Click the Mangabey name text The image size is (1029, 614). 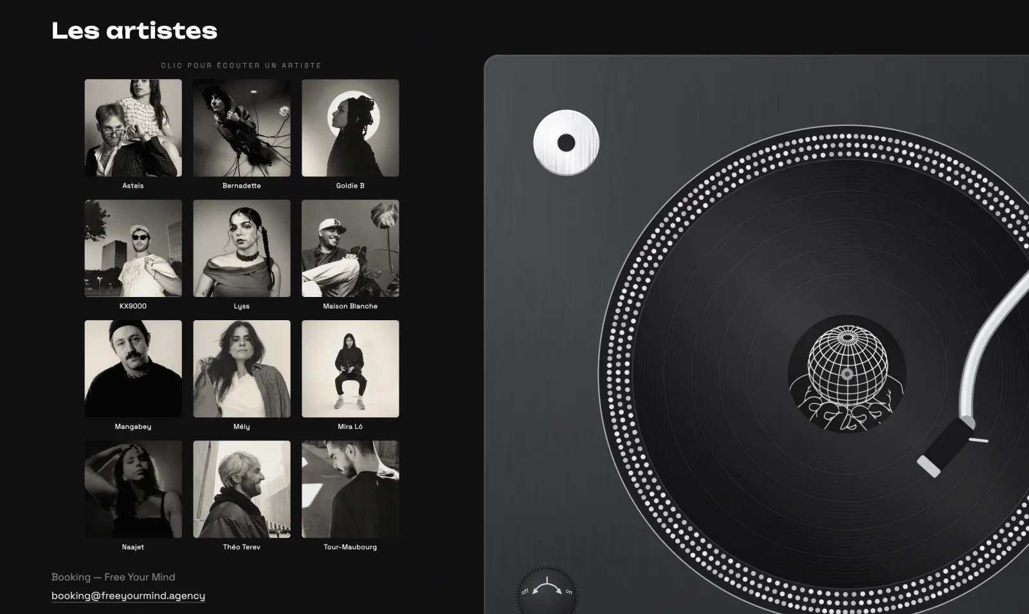tap(133, 426)
